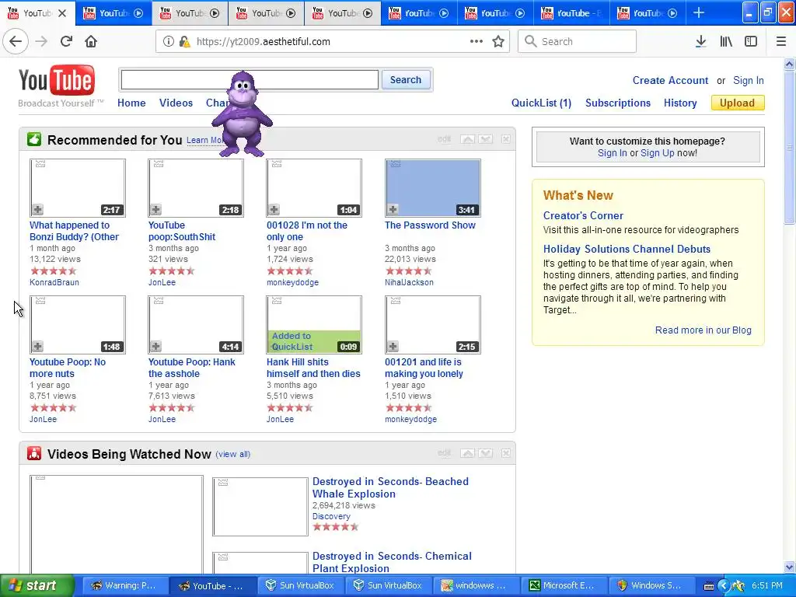Open QuickList (1) link
This screenshot has height=597, width=796.
pos(541,103)
